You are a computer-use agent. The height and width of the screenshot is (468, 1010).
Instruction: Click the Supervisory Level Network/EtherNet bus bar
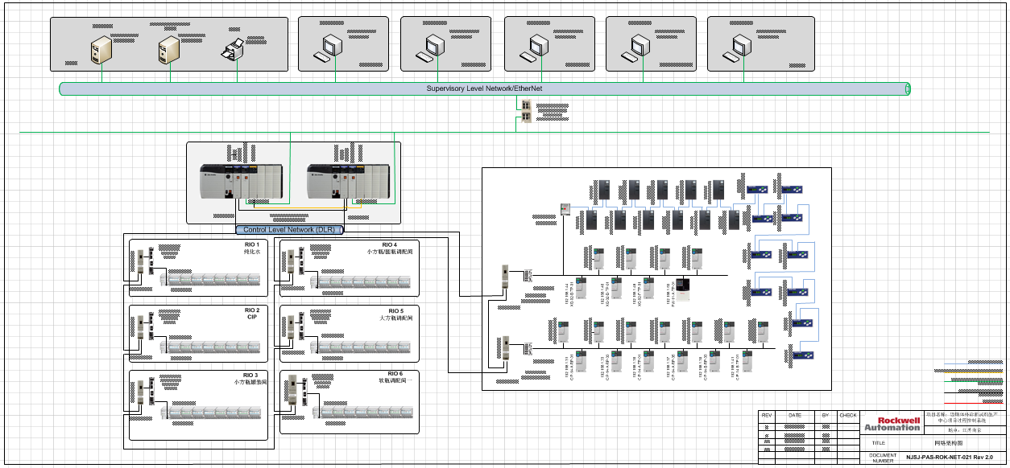pos(485,88)
